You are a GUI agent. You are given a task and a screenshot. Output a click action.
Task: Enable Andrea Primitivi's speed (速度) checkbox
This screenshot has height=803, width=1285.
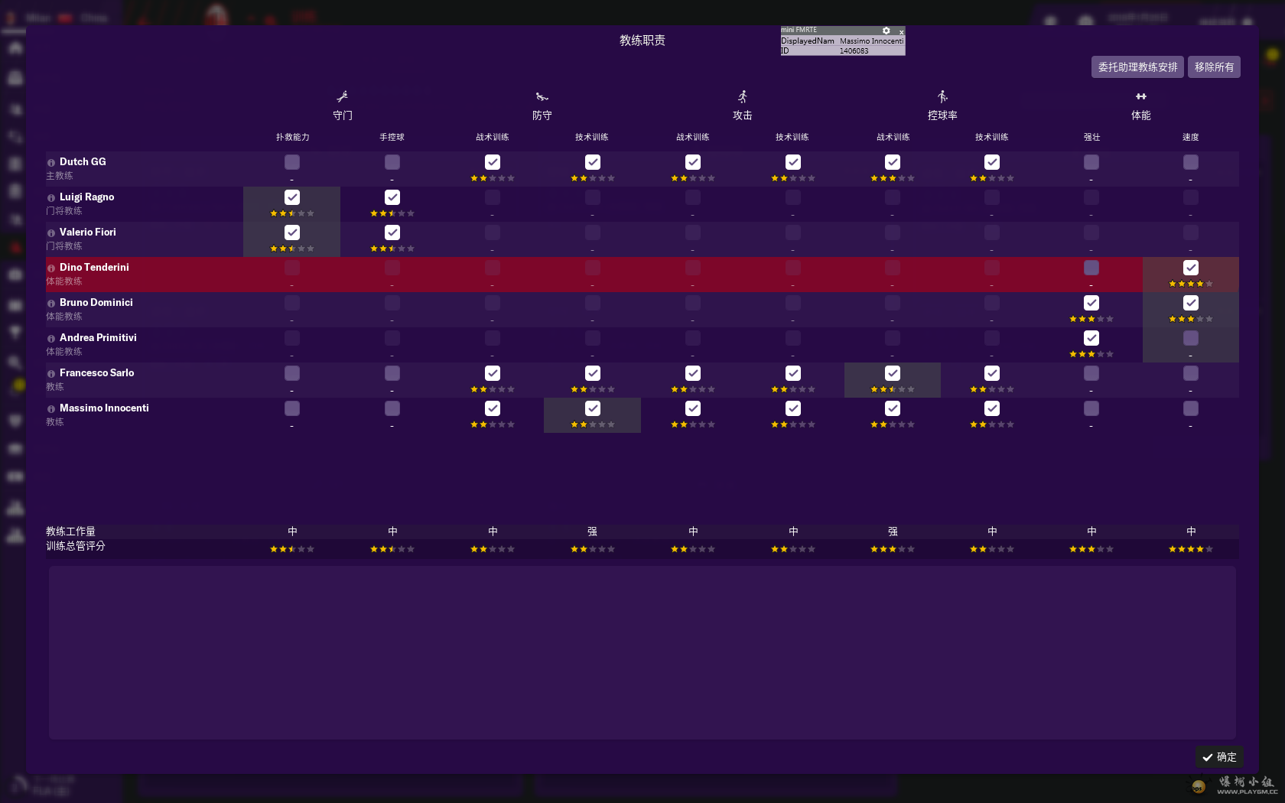click(1190, 338)
